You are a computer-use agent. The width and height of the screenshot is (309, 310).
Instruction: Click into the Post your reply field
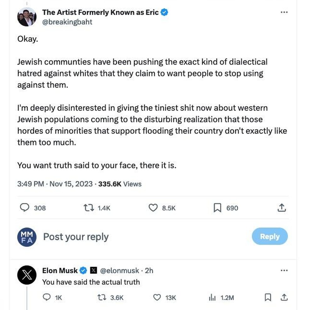coord(76,237)
